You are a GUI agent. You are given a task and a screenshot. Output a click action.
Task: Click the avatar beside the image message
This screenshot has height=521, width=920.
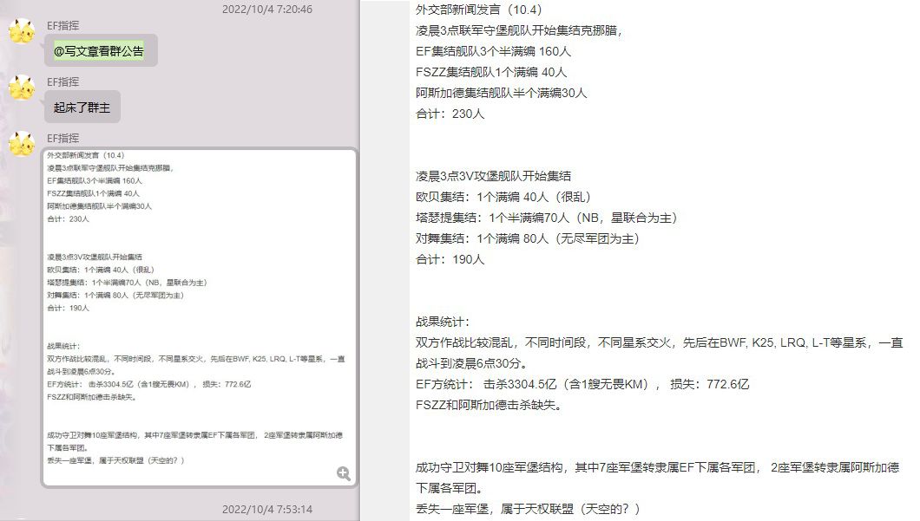(22, 144)
